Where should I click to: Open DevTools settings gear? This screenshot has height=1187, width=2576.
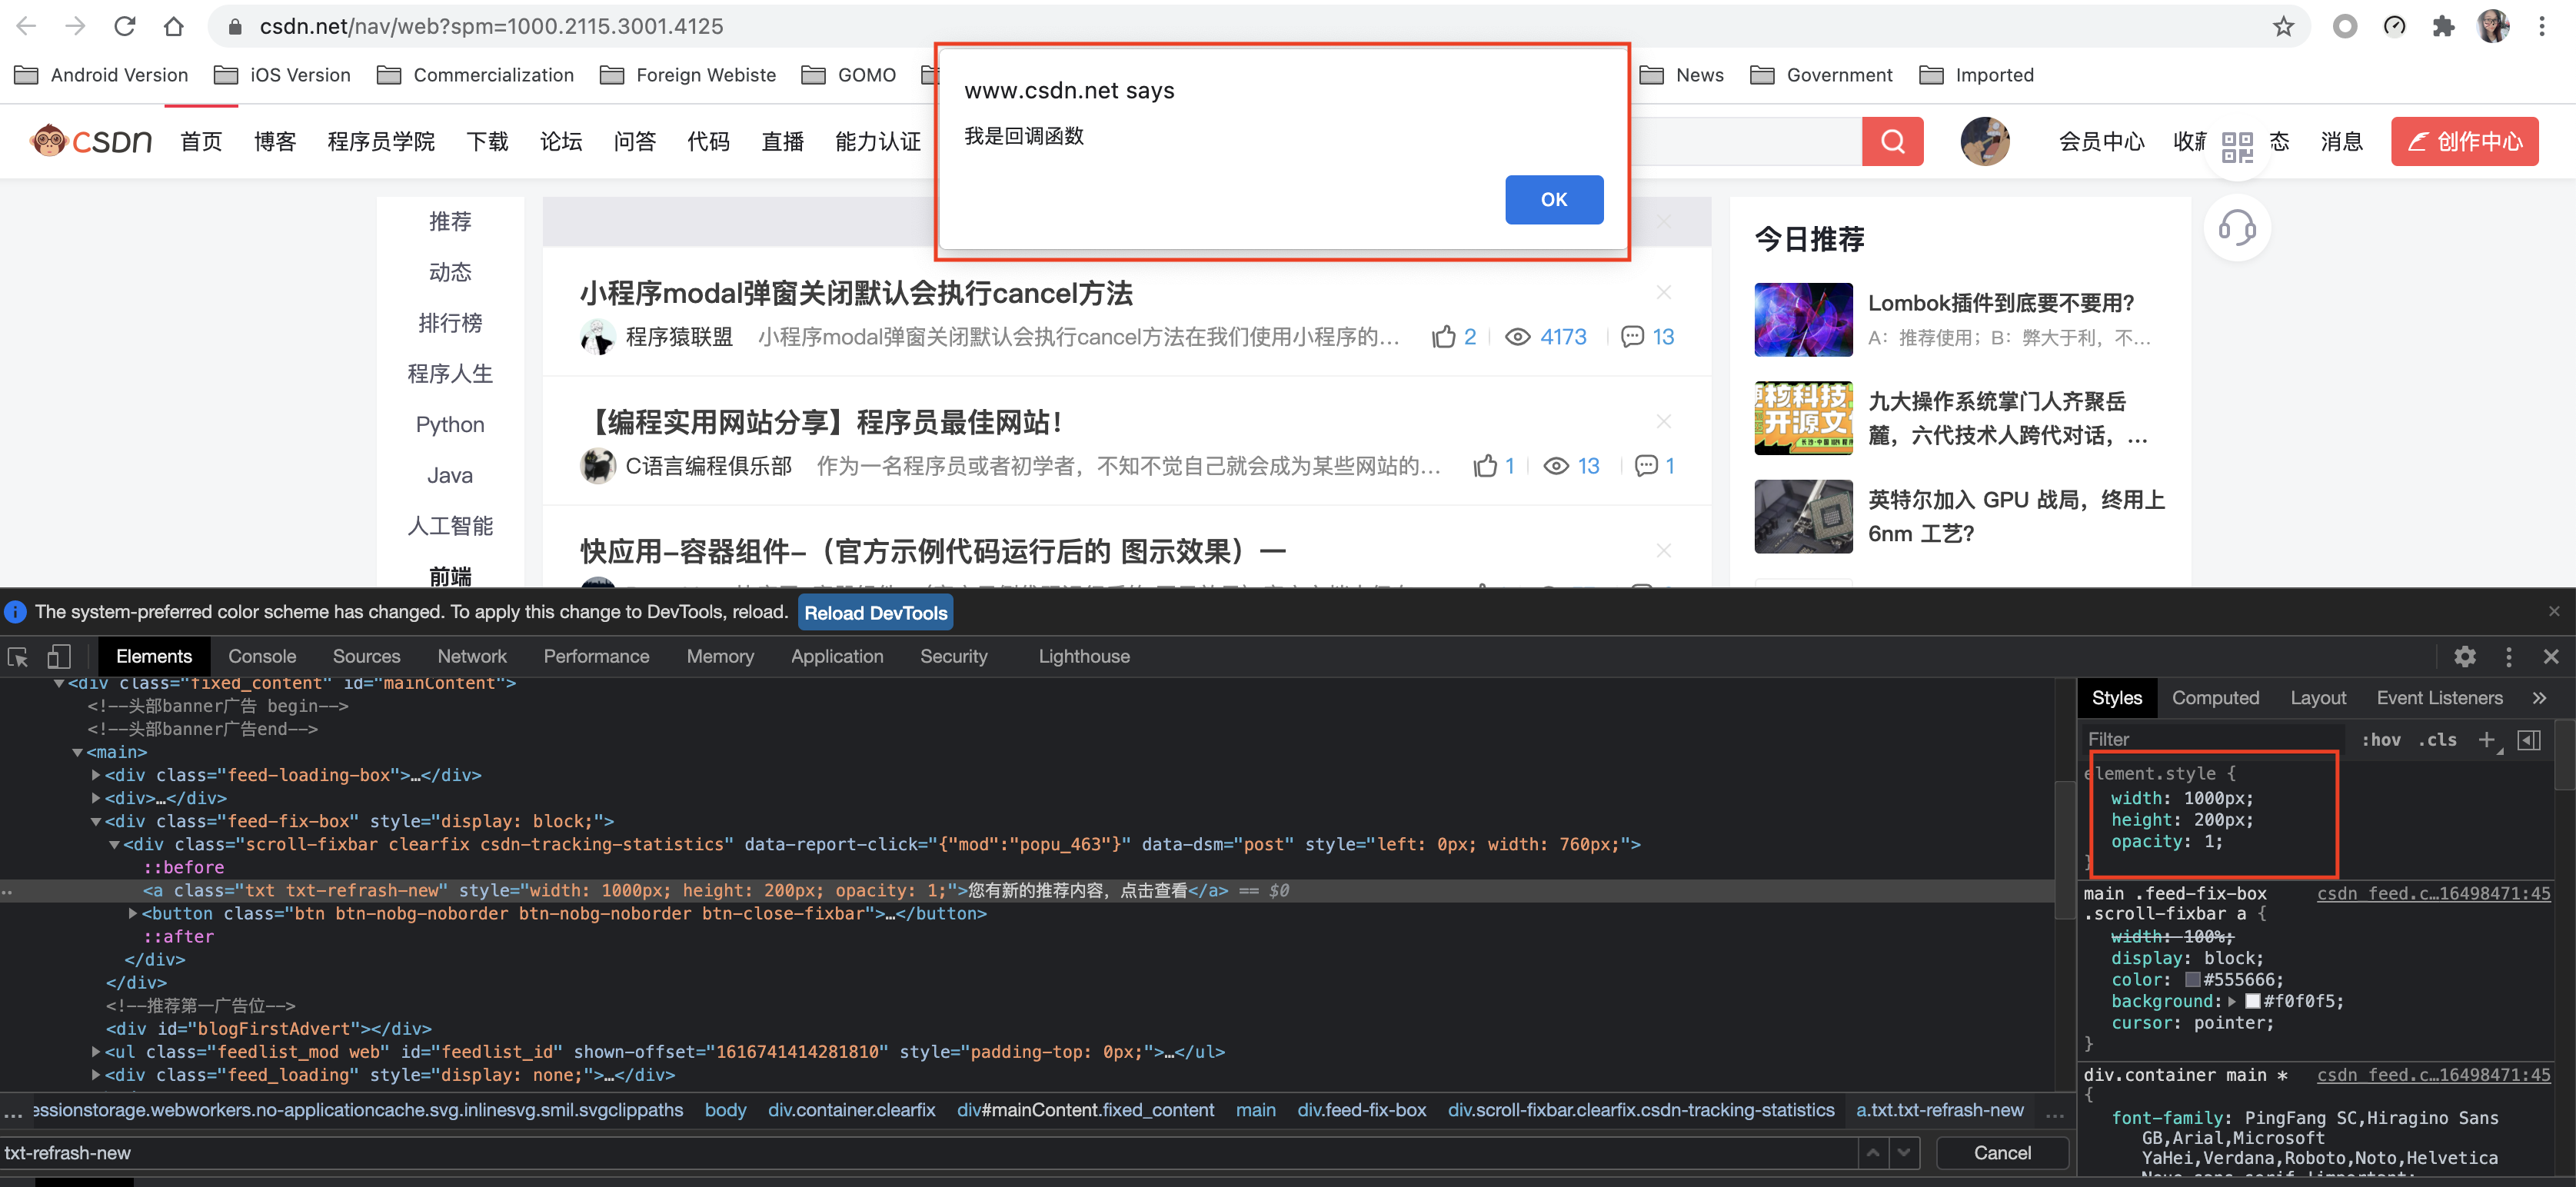(2465, 657)
